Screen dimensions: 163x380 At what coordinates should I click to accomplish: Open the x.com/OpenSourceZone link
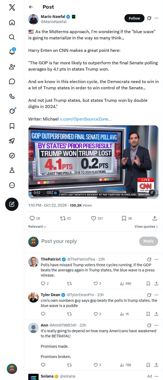click(86, 119)
